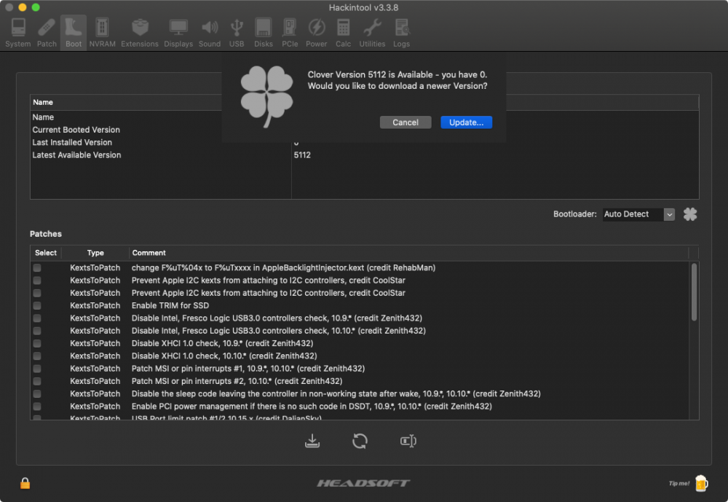Click the orange lock icon
728x502 pixels.
click(x=25, y=483)
